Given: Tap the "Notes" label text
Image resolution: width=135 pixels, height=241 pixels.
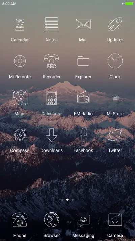Looking at the screenshot, I should pyautogui.click(x=51, y=40).
